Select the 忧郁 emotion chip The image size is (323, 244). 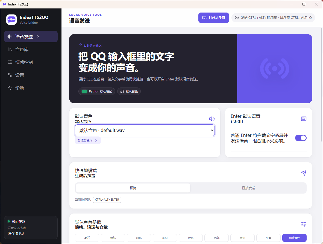coord(216,238)
